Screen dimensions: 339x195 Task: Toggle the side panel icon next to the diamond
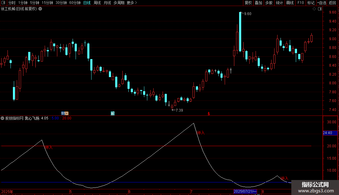320,9
